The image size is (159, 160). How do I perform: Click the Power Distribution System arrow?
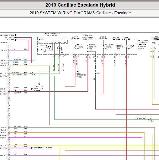pos(78,72)
